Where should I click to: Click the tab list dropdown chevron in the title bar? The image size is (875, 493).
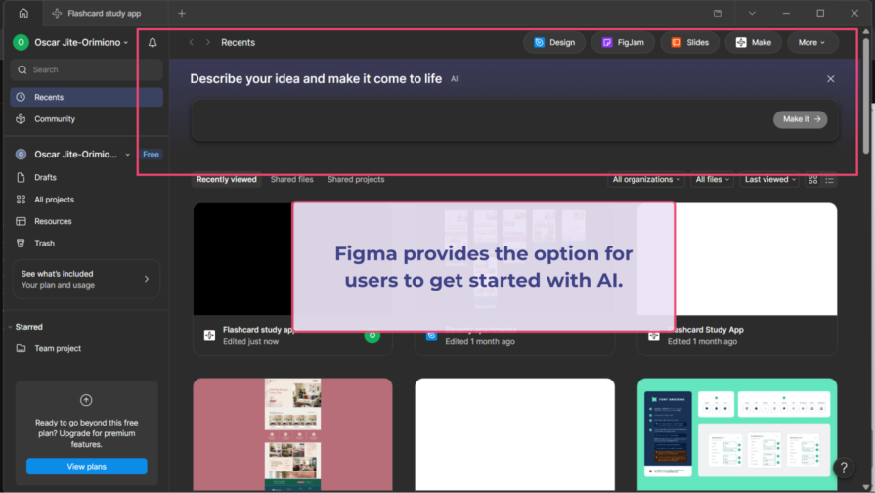coord(752,13)
